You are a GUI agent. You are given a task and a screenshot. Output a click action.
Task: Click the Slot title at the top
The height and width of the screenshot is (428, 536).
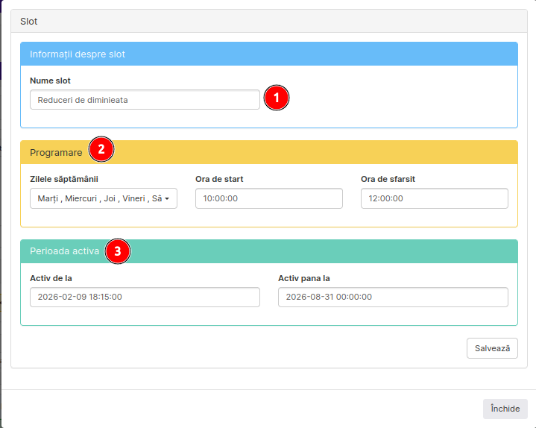click(29, 22)
